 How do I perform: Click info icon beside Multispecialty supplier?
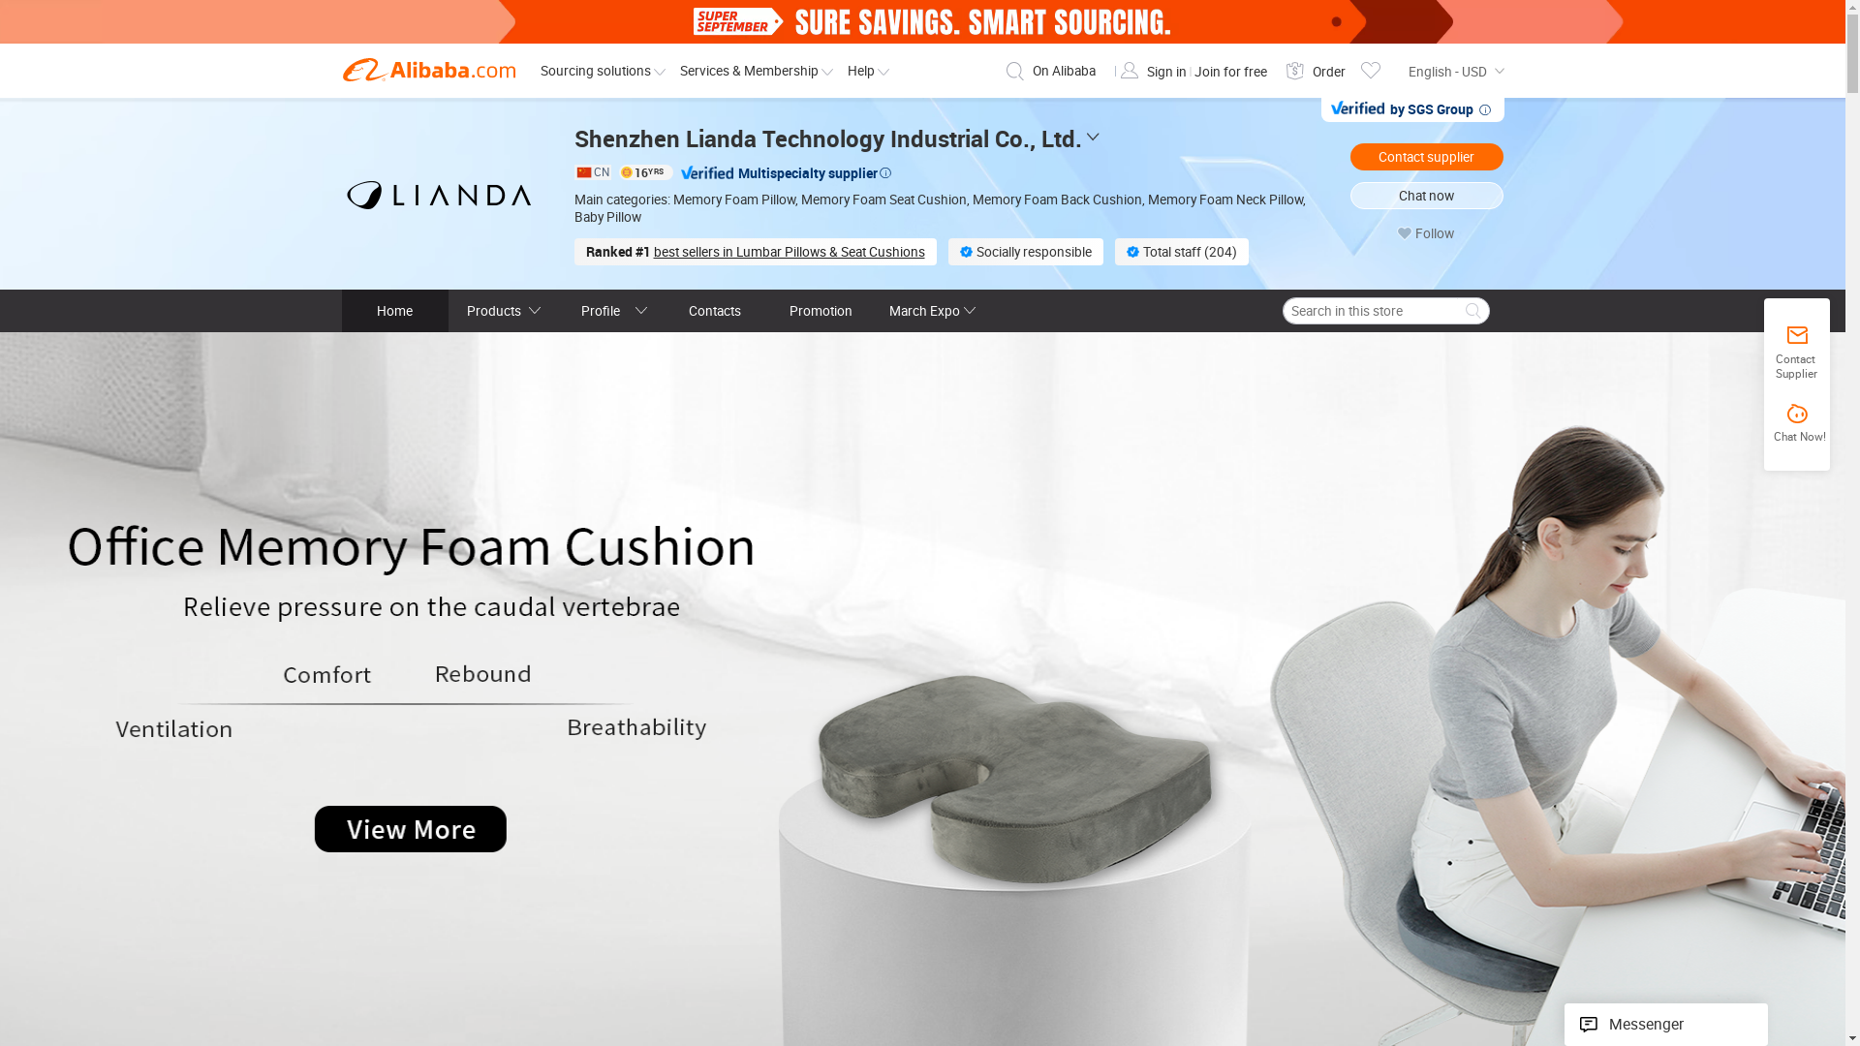pos(885,173)
